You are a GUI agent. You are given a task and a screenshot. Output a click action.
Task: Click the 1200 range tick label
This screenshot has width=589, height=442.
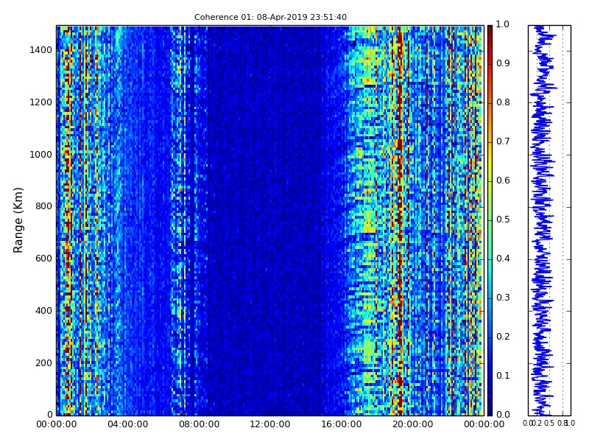[x=41, y=102]
